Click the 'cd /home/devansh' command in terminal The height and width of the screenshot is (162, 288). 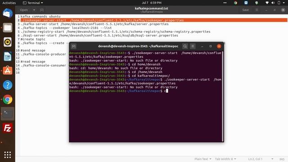pyautogui.click(x=147, y=72)
